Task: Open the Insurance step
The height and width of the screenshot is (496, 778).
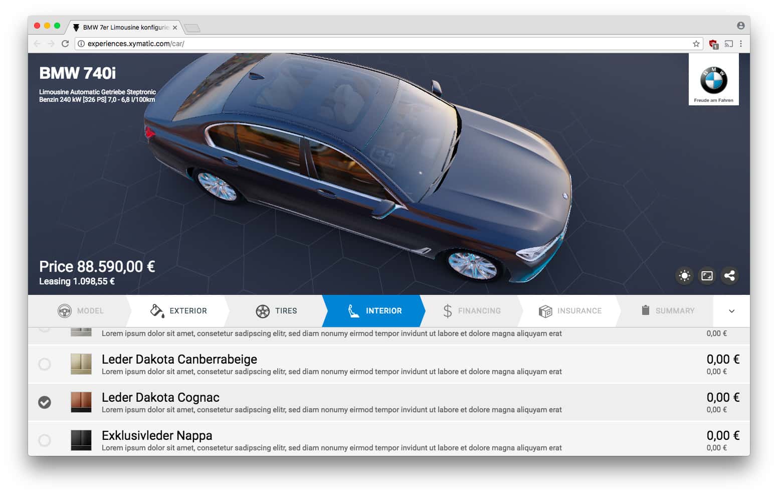Action: click(570, 311)
